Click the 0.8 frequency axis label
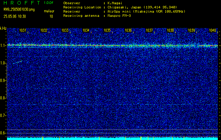The height and width of the screenshot is (140, 221). 3,98
